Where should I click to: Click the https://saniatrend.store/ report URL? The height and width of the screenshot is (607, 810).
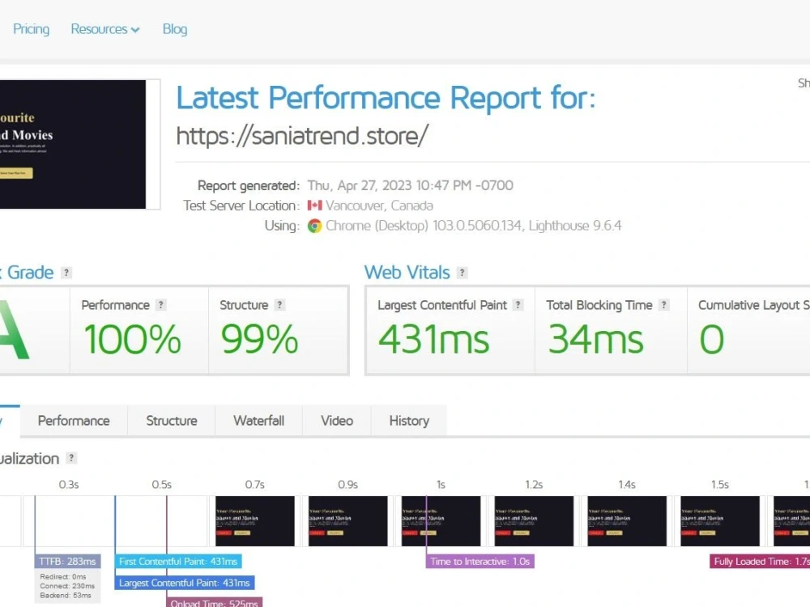coord(302,136)
